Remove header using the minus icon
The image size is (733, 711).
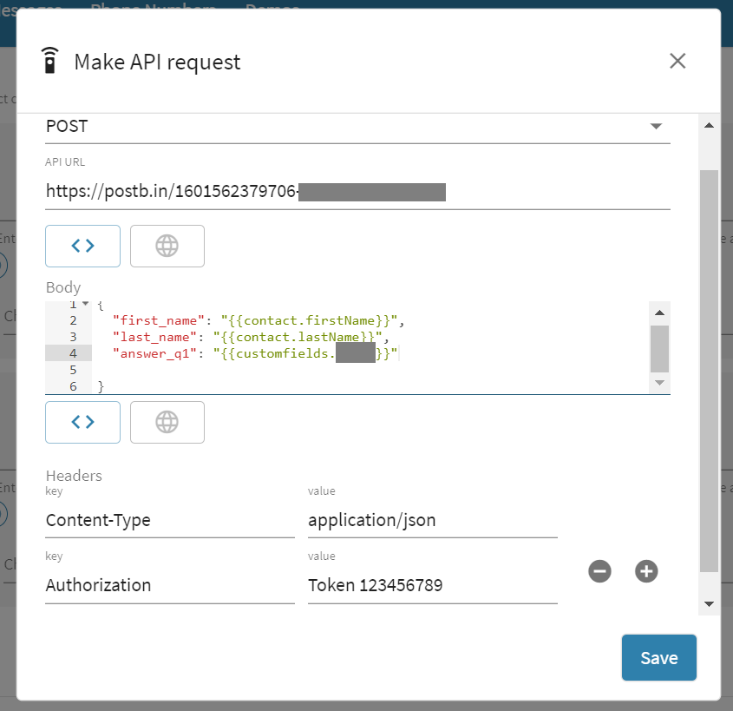pyautogui.click(x=599, y=571)
